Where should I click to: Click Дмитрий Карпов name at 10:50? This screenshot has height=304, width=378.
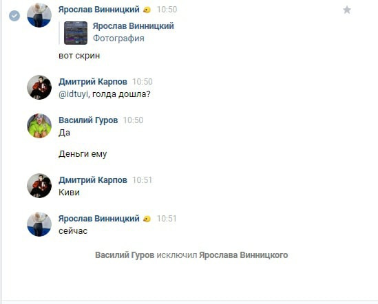(93, 82)
